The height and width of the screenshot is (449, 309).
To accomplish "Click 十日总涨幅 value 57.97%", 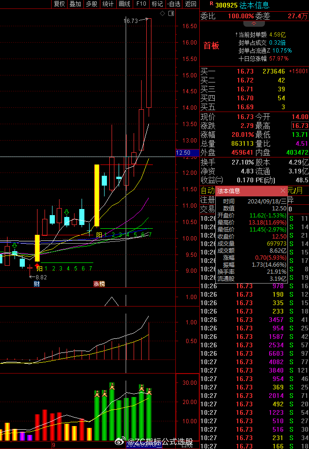I will click(x=279, y=59).
